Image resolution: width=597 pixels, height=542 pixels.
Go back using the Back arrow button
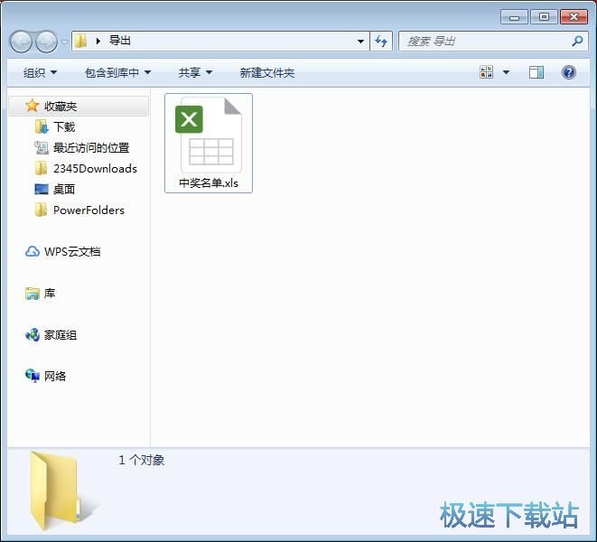point(21,42)
